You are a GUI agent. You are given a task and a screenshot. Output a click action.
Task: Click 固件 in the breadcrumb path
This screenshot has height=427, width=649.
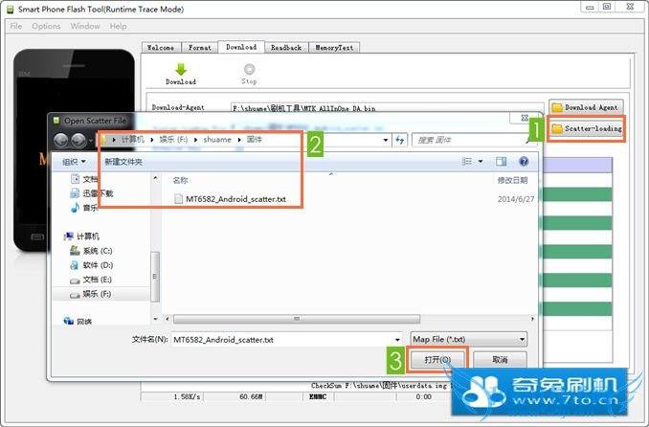click(255, 140)
